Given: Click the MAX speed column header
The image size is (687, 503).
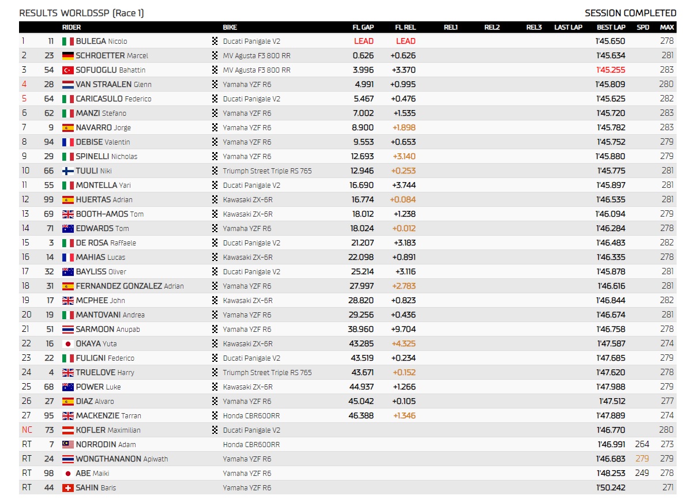Looking at the screenshot, I should (667, 27).
